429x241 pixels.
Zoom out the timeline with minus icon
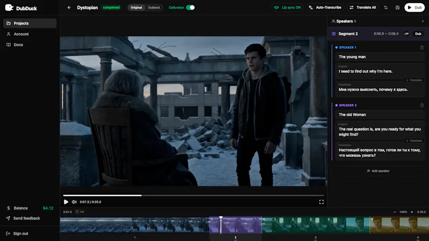395,212
